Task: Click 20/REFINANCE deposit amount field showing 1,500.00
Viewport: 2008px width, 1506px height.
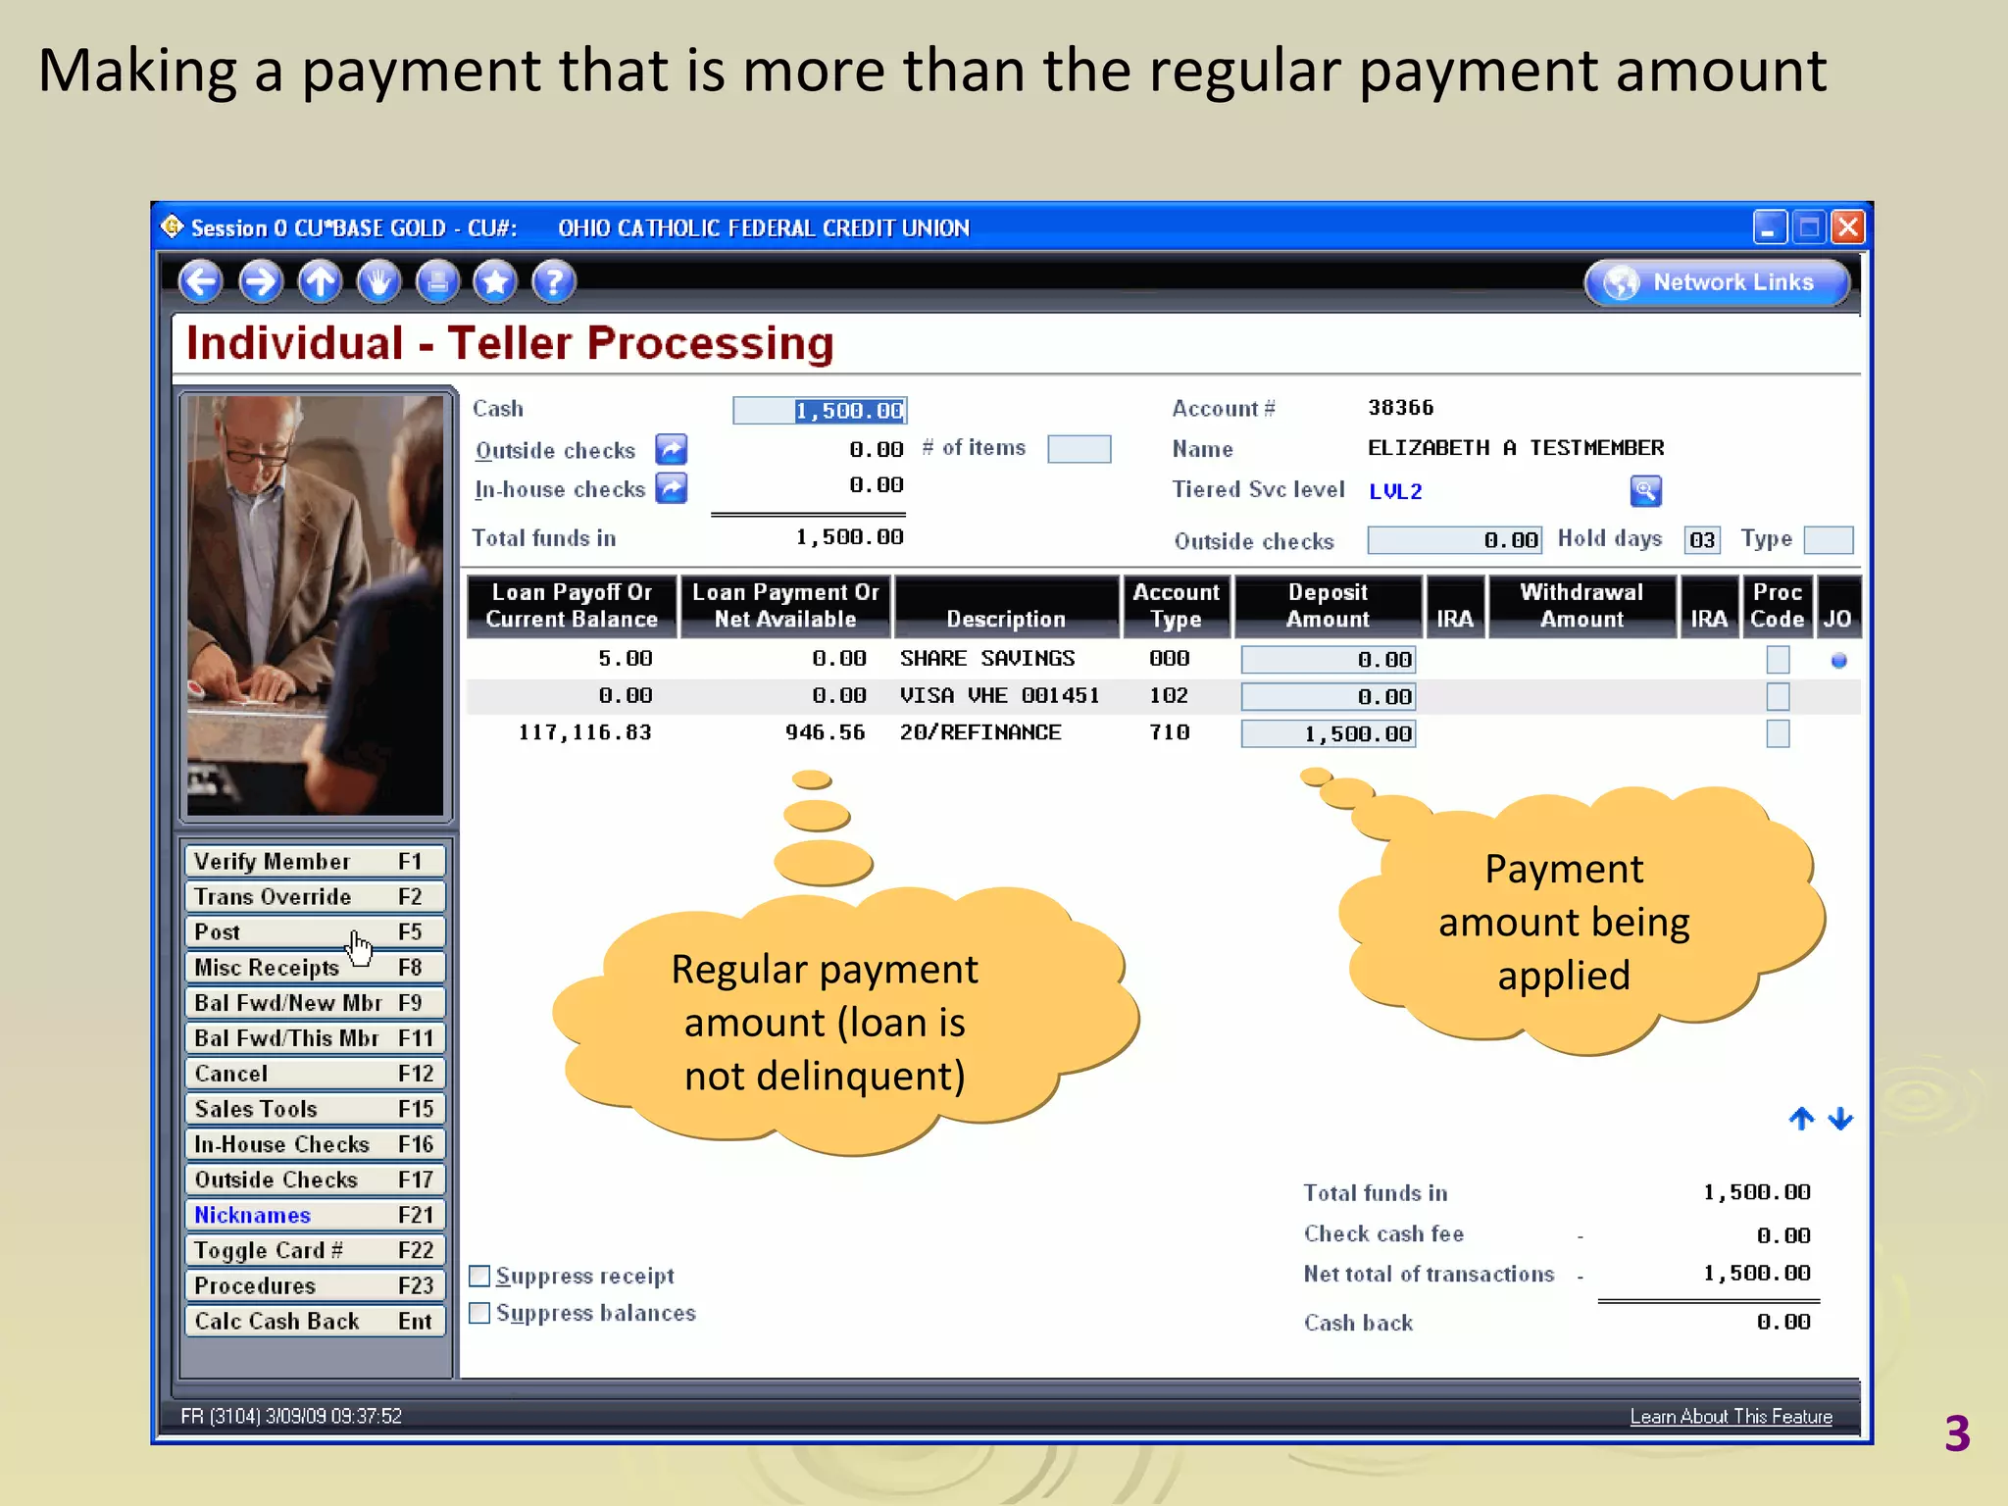Action: point(1329,733)
